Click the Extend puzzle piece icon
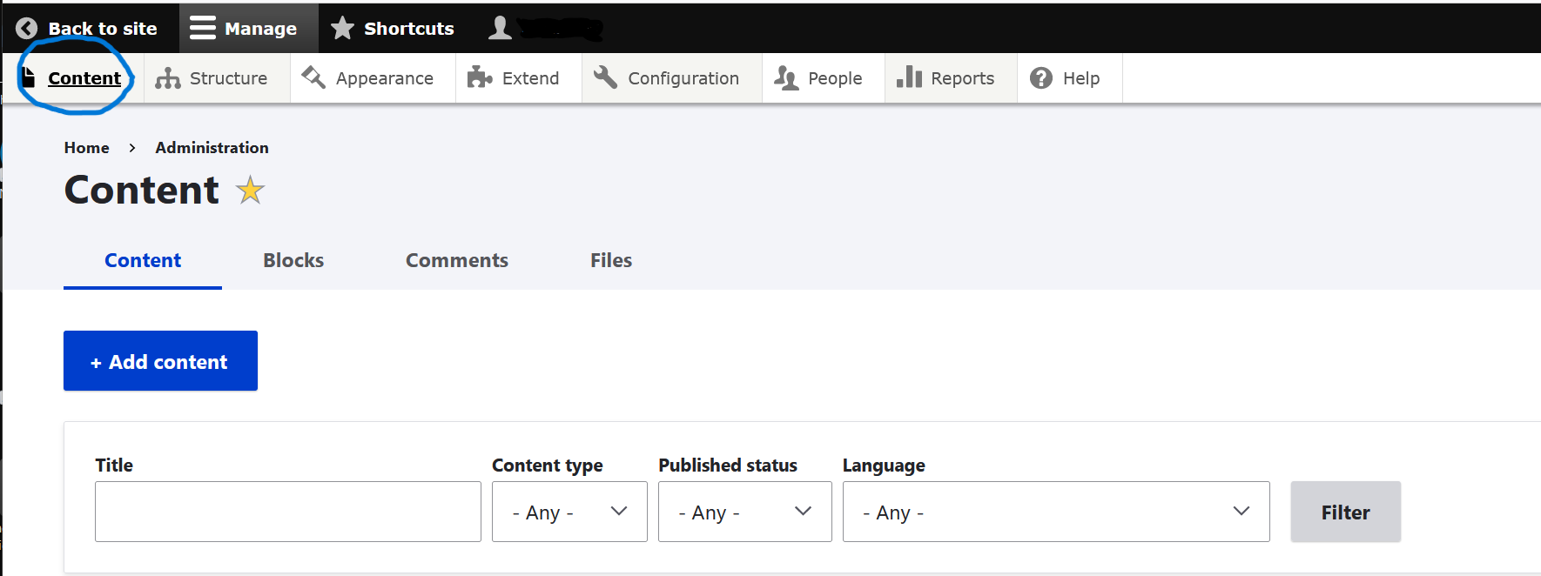Screen dimensions: 1541x576 pos(480,77)
